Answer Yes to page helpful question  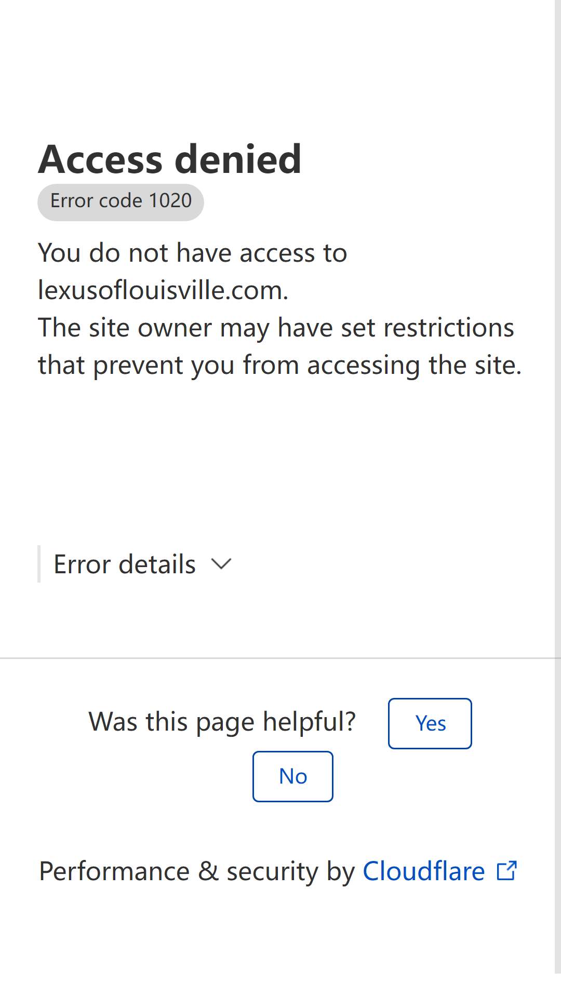(430, 723)
